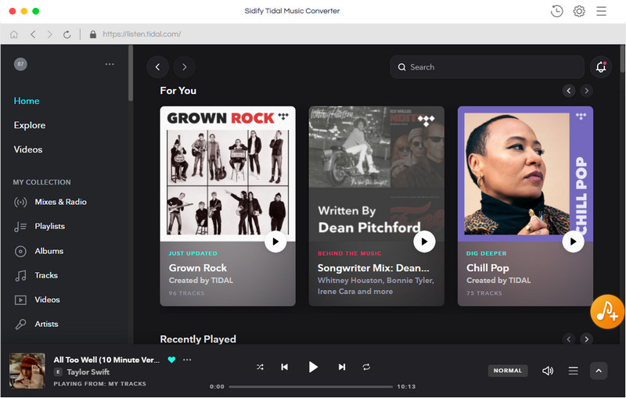Play the Grown Rock playlist
Image resolution: width=626 pixels, height=398 pixels.
(x=275, y=242)
